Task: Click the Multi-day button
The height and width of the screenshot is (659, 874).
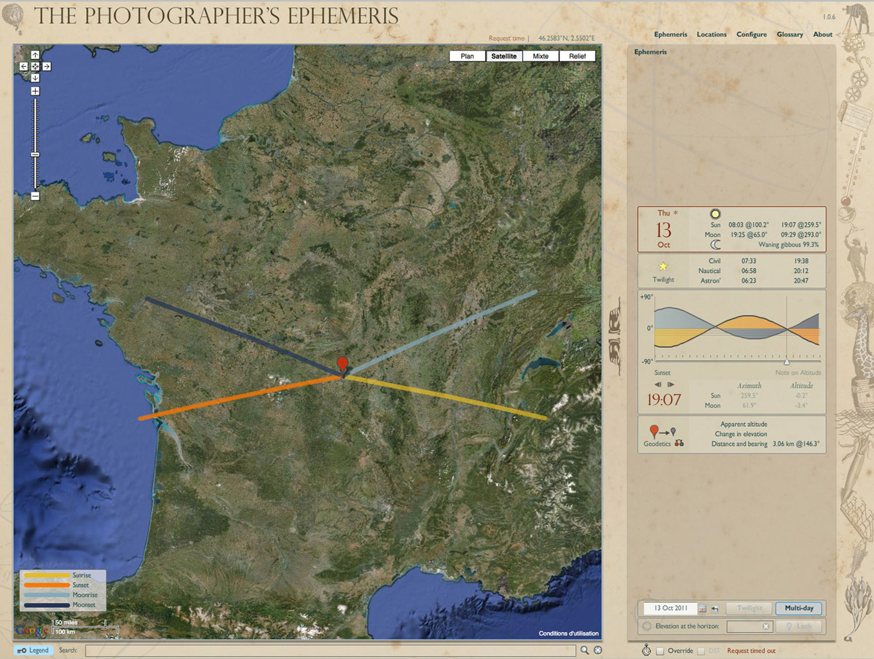Action: [x=799, y=608]
